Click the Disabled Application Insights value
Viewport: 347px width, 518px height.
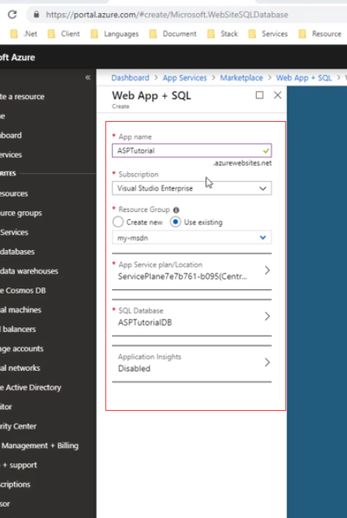point(135,369)
